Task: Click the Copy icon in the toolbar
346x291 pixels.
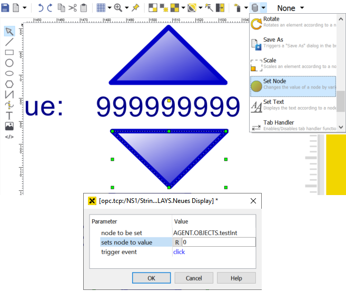Action: pyautogui.click(x=61, y=8)
